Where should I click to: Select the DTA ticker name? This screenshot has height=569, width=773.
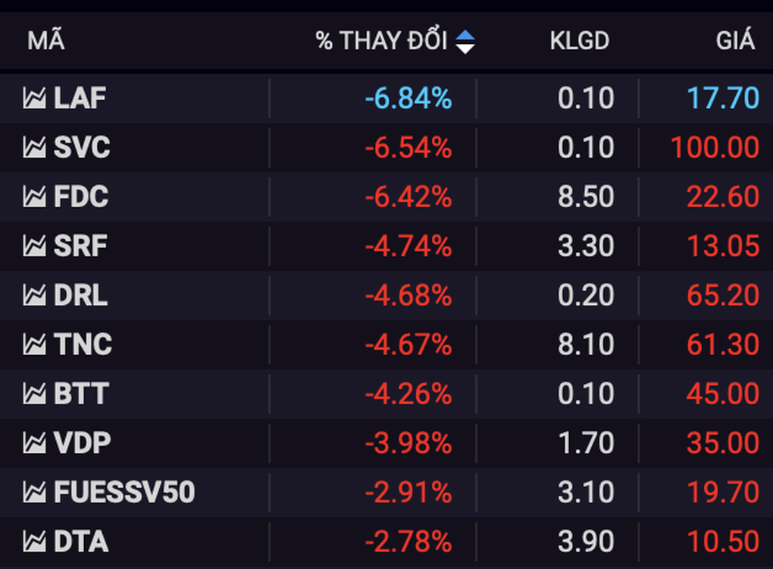(x=81, y=542)
